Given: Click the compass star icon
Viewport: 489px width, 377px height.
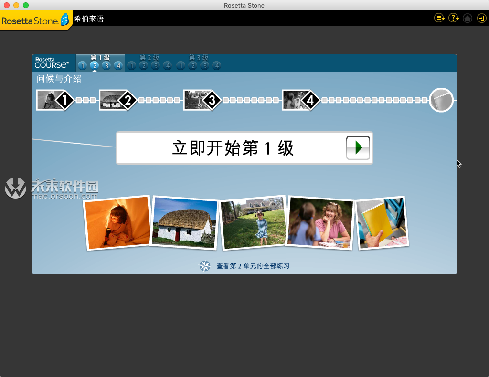Looking at the screenshot, I should 205,266.
